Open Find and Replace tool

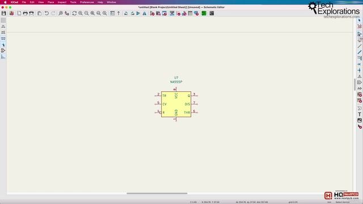(x=67, y=13)
